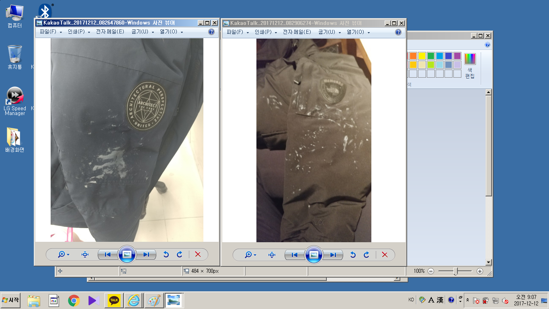Rotate clockwise in the 082647860 photo viewer
Screen dimensions: 549x309
pos(180,254)
